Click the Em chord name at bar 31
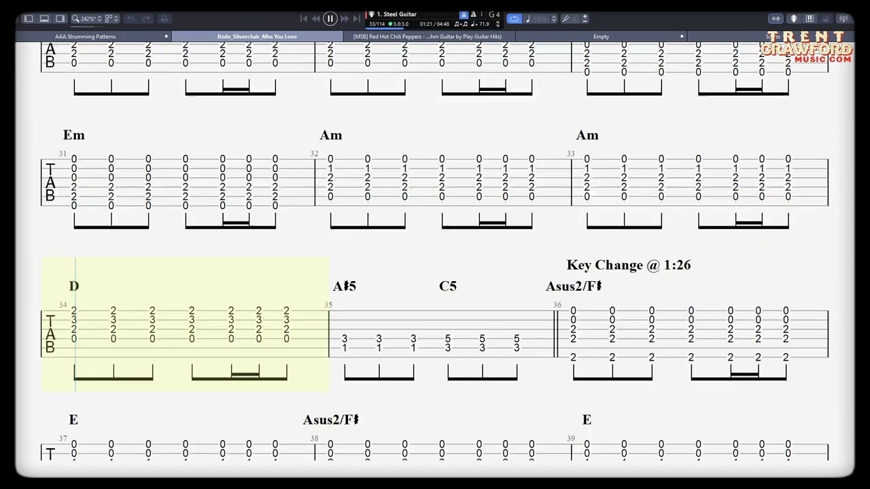This screenshot has height=489, width=870. (74, 135)
